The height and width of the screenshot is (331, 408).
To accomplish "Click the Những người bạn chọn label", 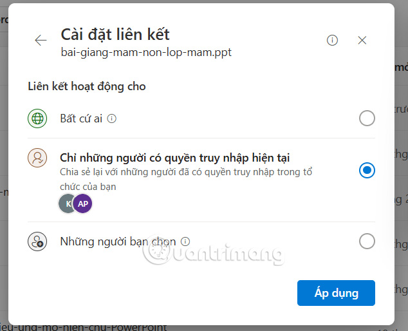I will [x=118, y=241].
